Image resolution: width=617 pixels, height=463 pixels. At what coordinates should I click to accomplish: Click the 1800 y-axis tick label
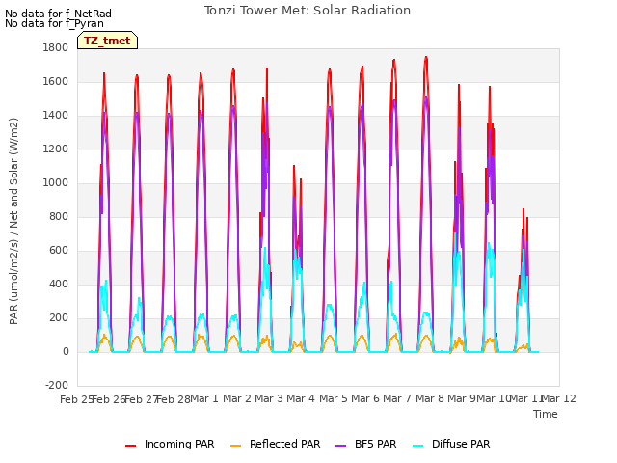tap(56, 47)
